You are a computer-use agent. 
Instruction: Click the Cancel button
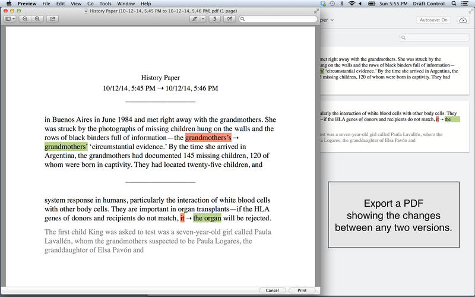272,290
